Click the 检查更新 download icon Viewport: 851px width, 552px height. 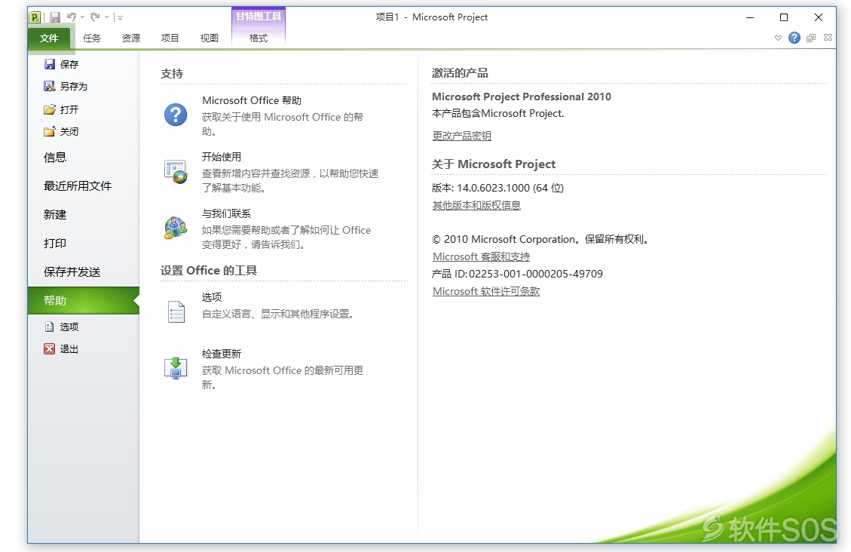[x=176, y=368]
